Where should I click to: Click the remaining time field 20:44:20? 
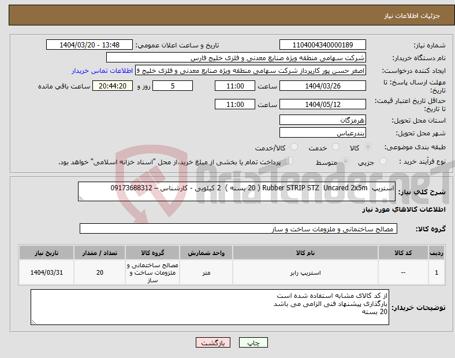(x=113, y=86)
